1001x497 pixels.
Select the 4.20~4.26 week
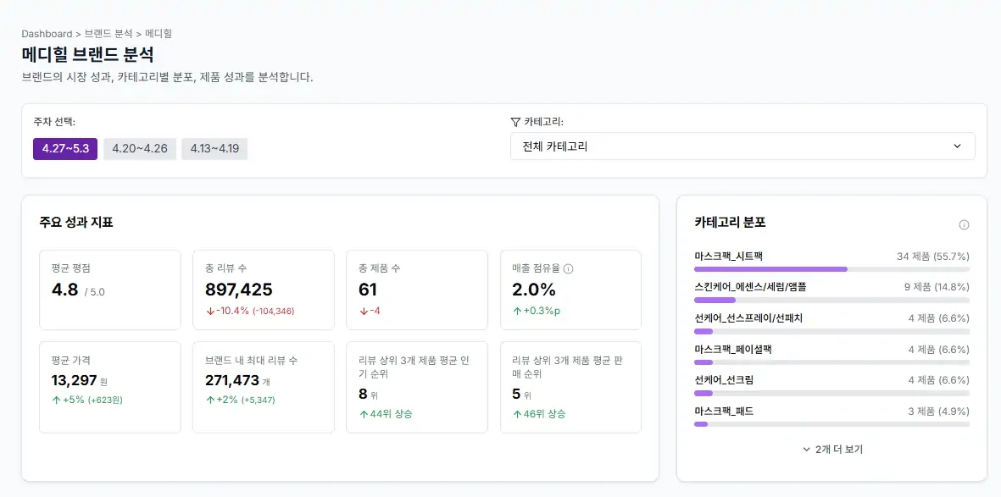pos(140,149)
